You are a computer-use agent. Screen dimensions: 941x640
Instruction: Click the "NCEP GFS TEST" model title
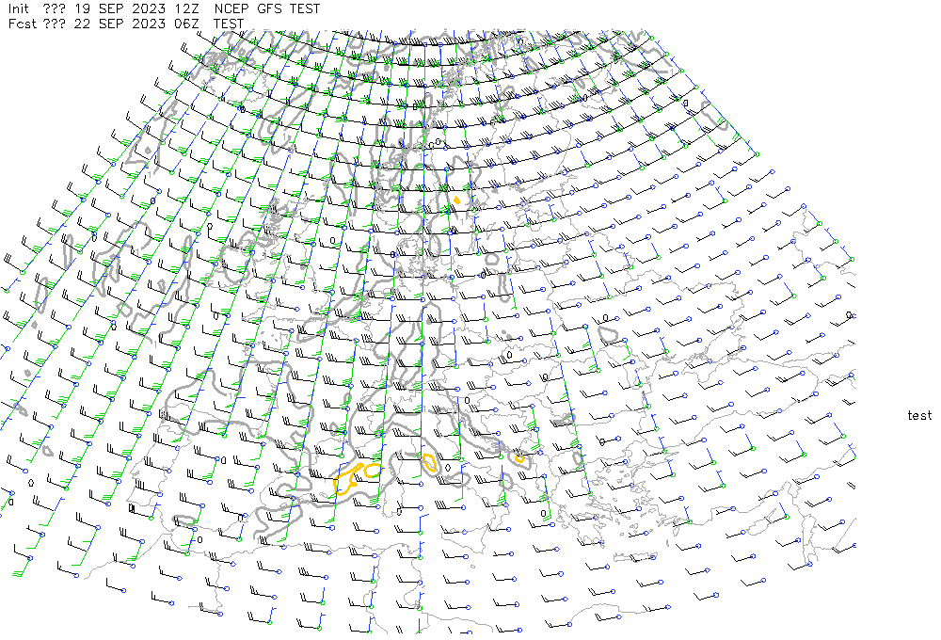click(x=267, y=8)
